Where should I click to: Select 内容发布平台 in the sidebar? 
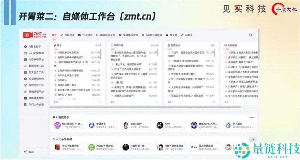(x=34, y=60)
